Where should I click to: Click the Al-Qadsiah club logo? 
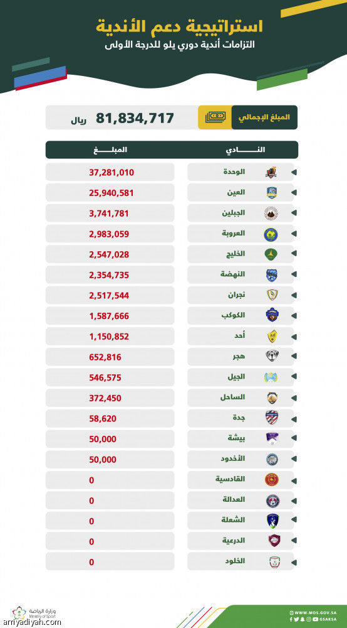tap(272, 479)
